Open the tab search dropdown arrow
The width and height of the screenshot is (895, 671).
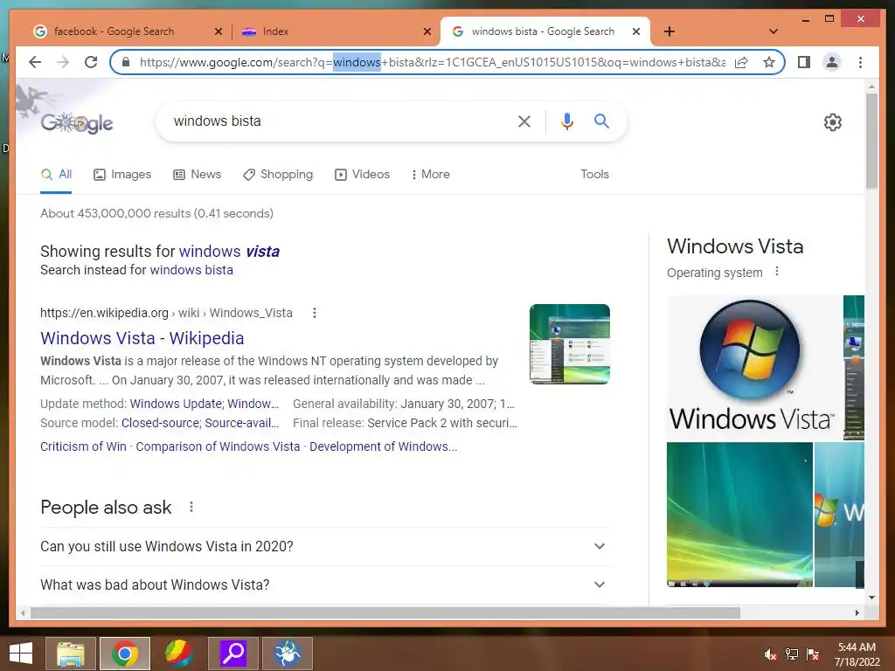(x=773, y=31)
